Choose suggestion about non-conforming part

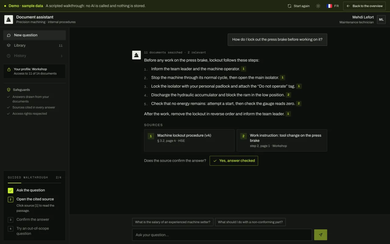250,222
